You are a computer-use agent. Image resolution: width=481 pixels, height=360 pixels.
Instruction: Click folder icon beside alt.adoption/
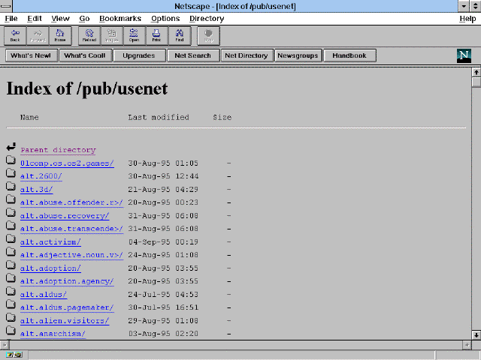(11, 265)
